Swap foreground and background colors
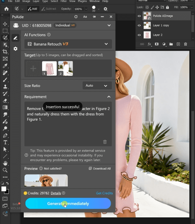This screenshot has height=224, width=195. coord(8,183)
